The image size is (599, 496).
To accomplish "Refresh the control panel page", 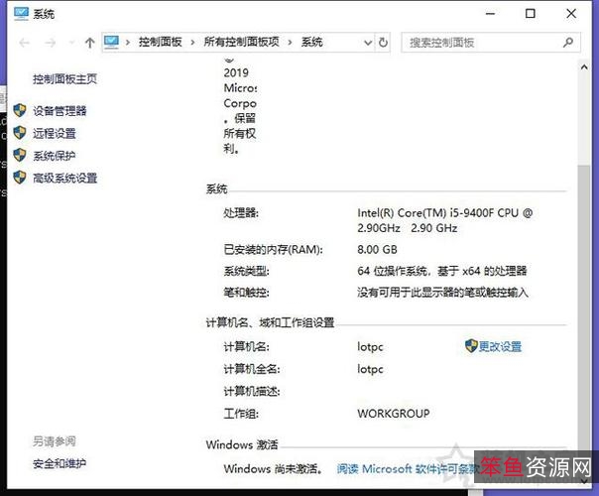I will point(383,43).
